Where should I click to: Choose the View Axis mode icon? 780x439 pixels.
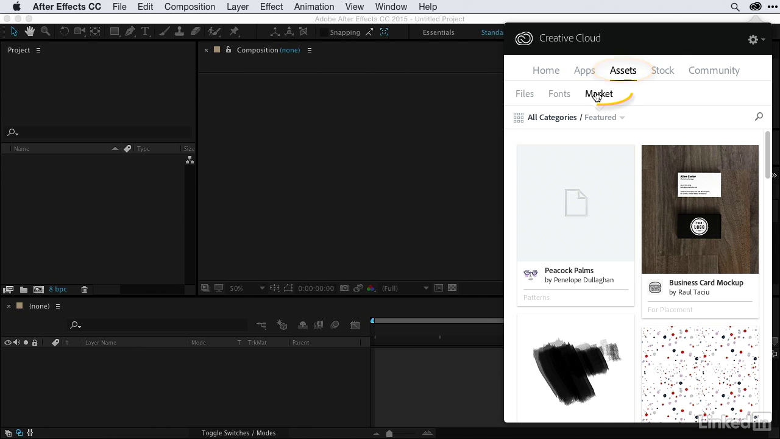tap(303, 32)
